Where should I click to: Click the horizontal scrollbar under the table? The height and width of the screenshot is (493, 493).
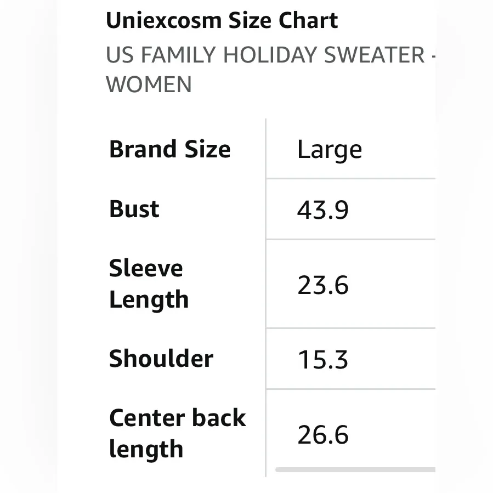coord(355,469)
